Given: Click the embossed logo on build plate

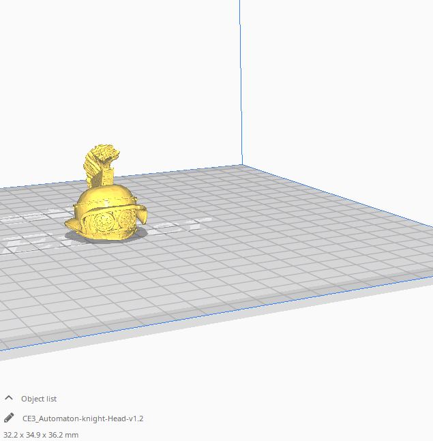Looking at the screenshot, I should coord(184,225).
